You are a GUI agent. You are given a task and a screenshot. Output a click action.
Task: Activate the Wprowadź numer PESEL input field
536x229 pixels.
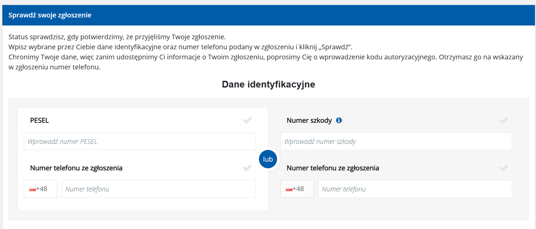point(140,141)
